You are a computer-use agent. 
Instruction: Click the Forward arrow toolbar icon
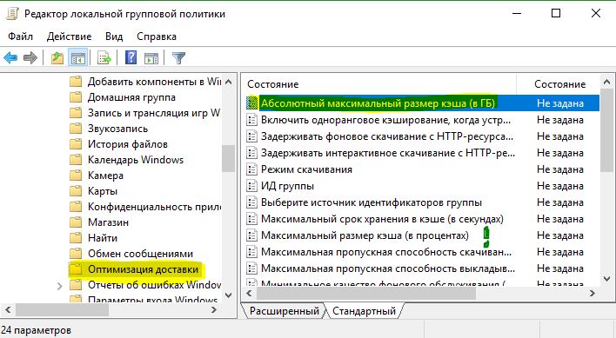tap(30, 58)
